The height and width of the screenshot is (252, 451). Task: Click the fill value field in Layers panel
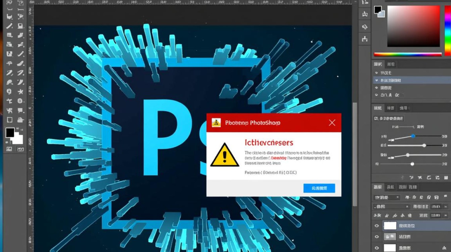(436, 215)
